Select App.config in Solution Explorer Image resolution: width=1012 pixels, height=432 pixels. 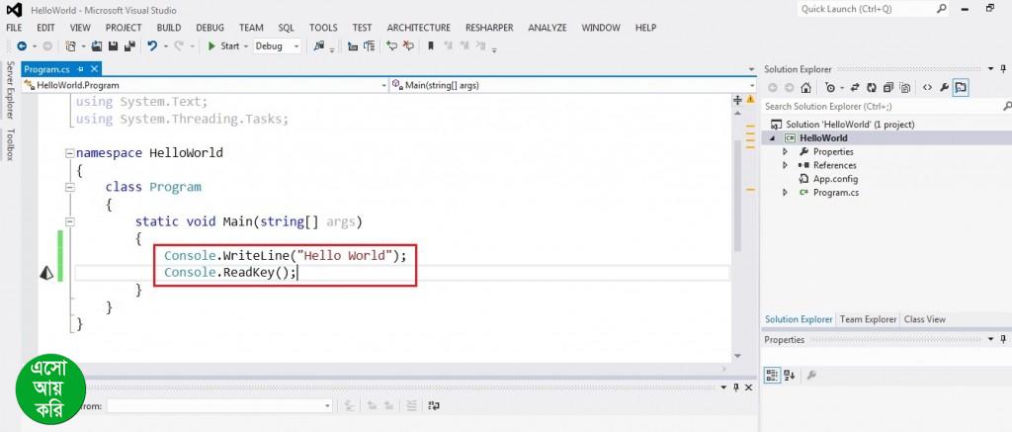pos(834,179)
